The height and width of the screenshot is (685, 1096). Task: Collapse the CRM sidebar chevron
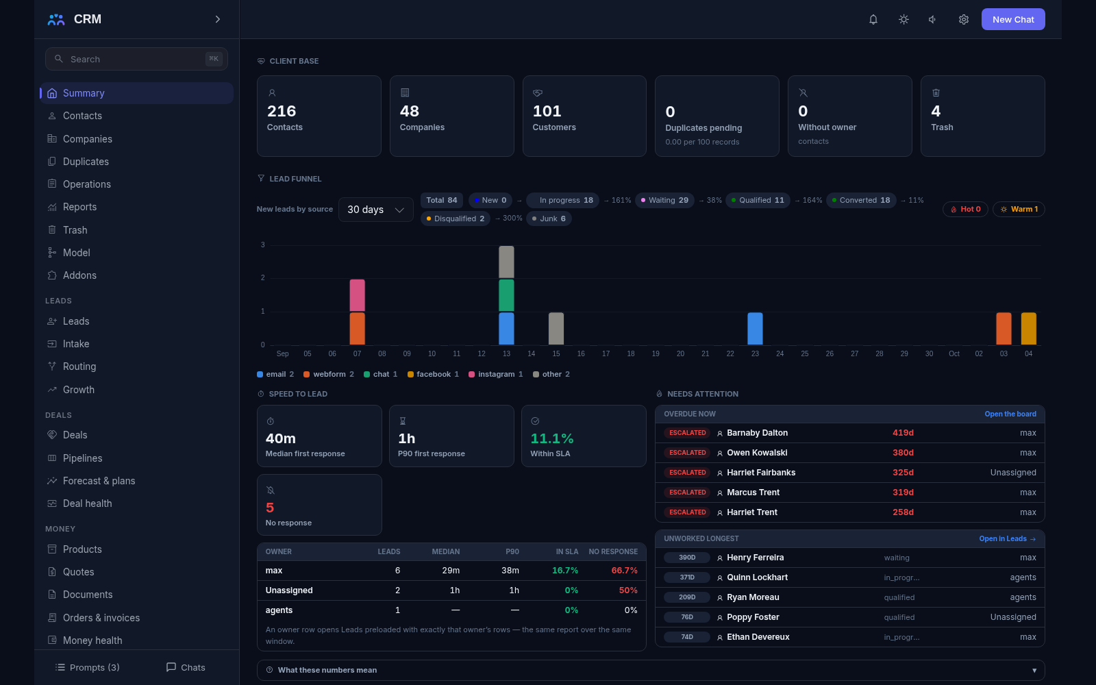[x=218, y=19]
